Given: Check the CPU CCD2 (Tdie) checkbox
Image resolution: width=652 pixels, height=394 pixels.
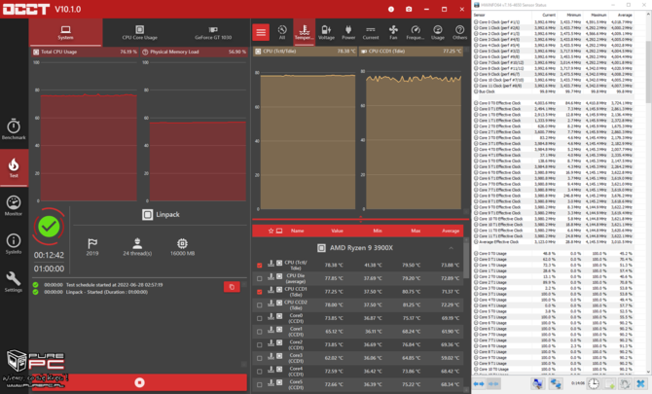Looking at the screenshot, I should click(x=260, y=305).
